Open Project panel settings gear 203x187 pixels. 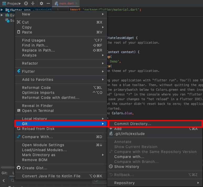pos(41,3)
